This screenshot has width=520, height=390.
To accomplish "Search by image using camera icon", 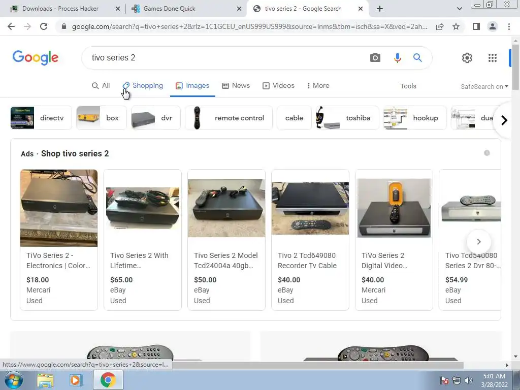I will [x=375, y=58].
